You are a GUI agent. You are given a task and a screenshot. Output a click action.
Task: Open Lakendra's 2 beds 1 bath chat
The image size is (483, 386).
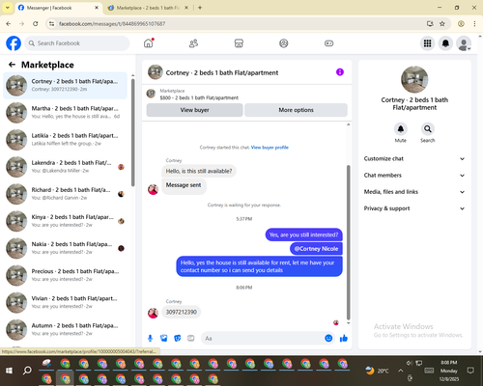pyautogui.click(x=65, y=167)
